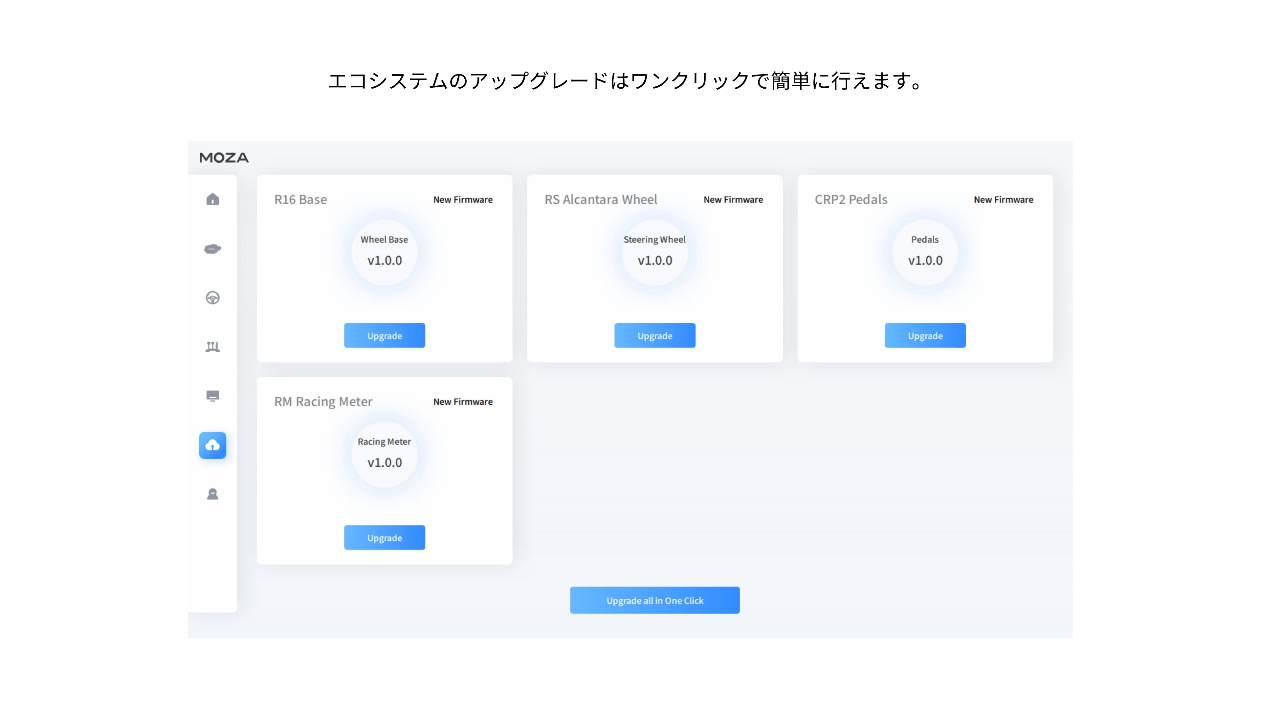Click the Steering Wheel v1.0.0 circle

coord(654,252)
